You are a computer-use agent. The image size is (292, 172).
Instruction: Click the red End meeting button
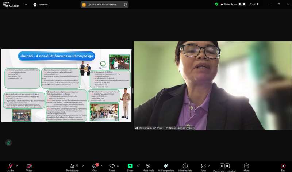point(283,166)
